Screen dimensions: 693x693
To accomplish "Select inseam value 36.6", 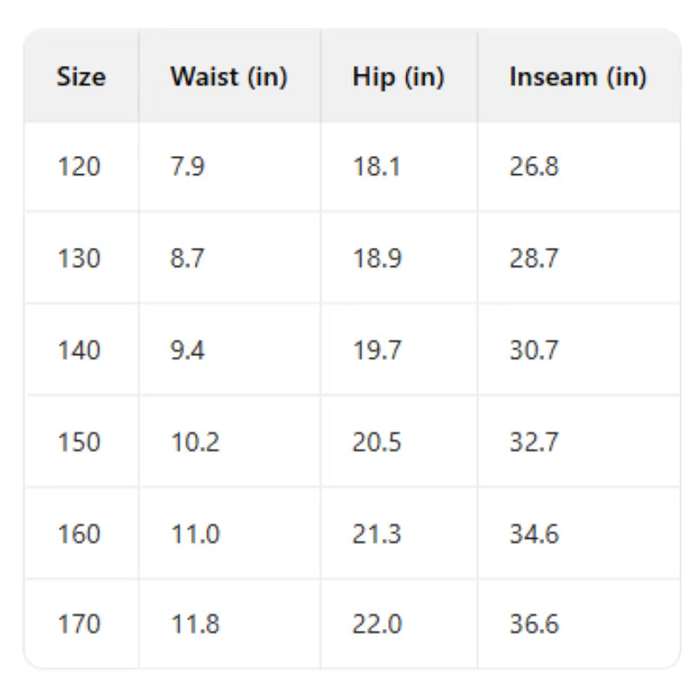I will click(x=534, y=624).
